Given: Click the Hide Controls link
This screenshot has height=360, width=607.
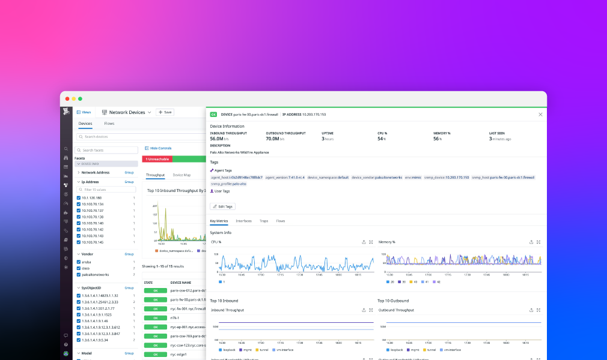Looking at the screenshot, I should 157,148.
